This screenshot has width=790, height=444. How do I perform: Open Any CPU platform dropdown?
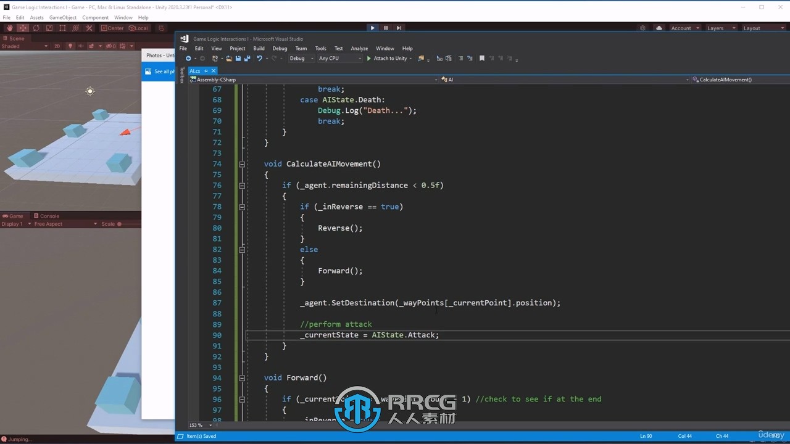[340, 59]
